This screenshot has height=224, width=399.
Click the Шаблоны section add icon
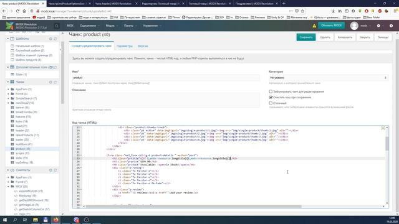[50, 39]
